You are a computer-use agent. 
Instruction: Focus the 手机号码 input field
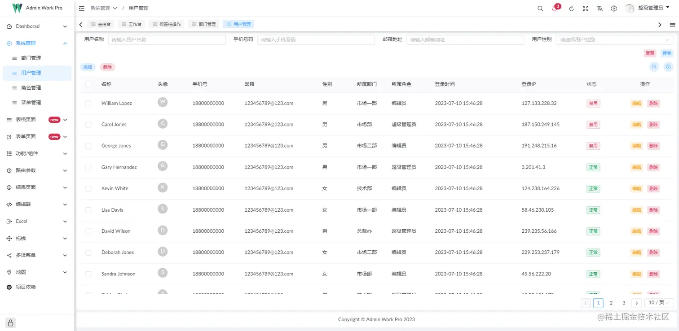click(x=316, y=40)
